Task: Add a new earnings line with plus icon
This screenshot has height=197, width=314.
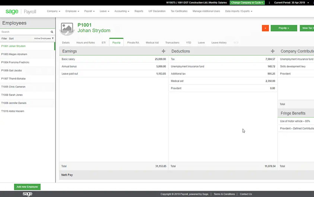Action: (x=164, y=51)
